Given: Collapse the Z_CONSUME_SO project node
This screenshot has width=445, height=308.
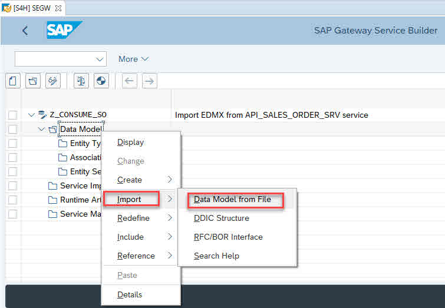Looking at the screenshot, I should pyautogui.click(x=31, y=115).
